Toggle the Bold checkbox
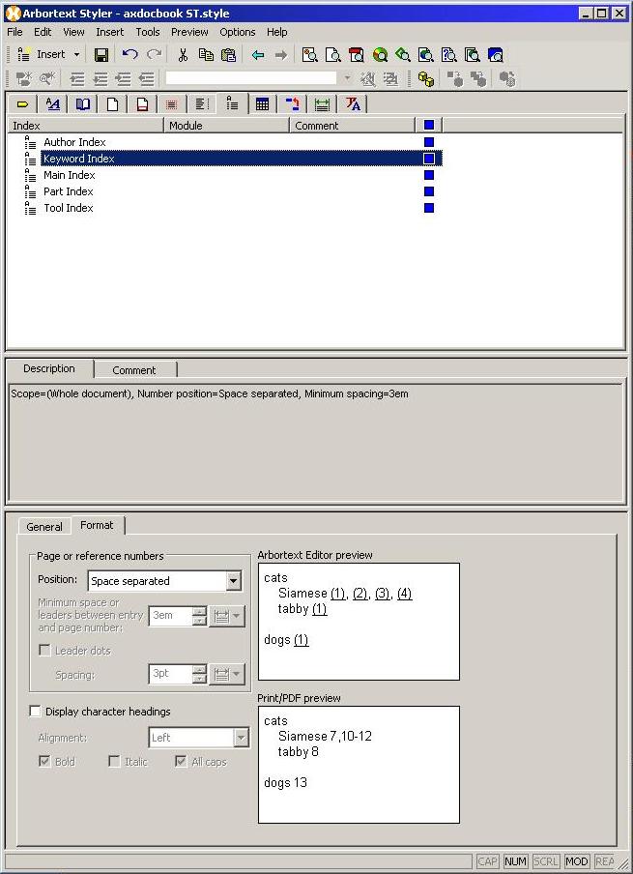The height and width of the screenshot is (874, 633). click(44, 762)
